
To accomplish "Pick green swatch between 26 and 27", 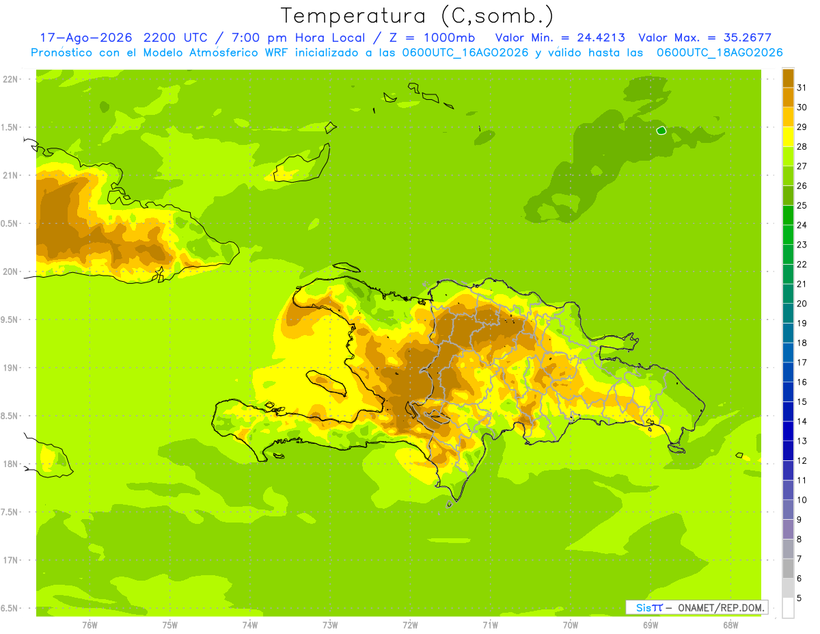I will point(788,176).
